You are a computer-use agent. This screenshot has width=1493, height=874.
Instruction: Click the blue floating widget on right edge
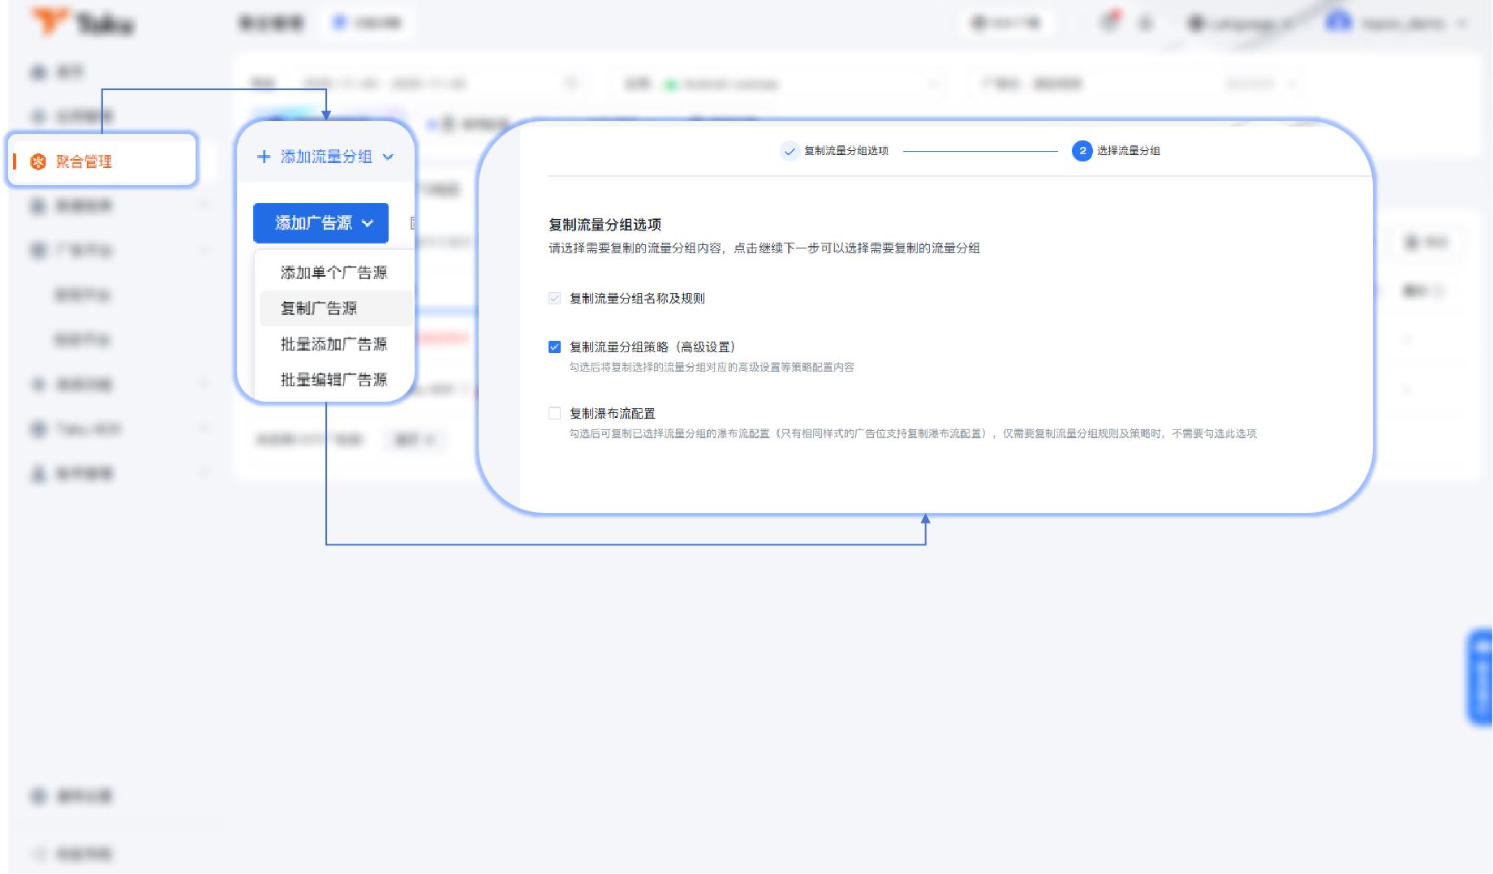tap(1481, 677)
